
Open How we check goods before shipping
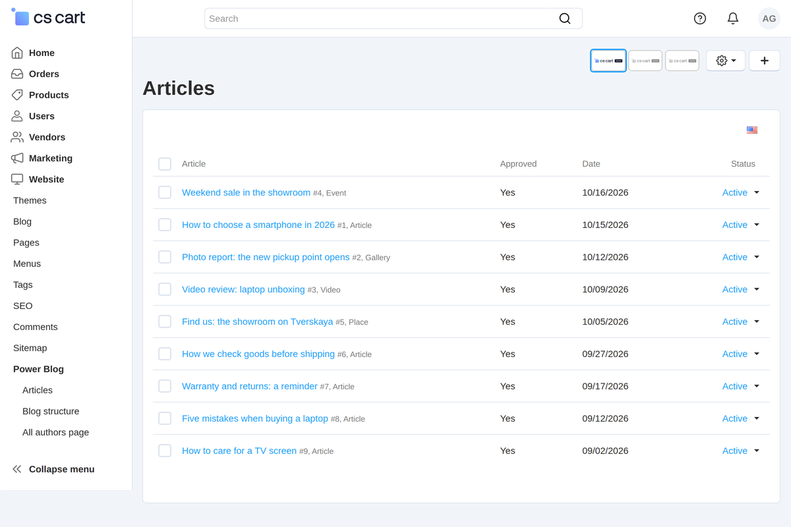pos(258,354)
